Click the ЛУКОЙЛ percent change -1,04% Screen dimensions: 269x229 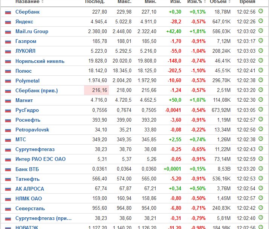[x=198, y=51]
